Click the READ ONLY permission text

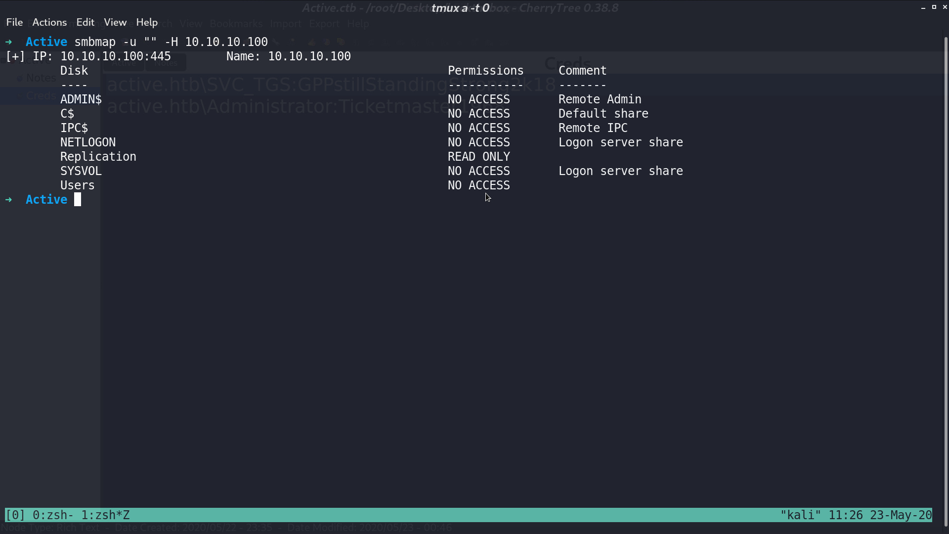coord(478,157)
